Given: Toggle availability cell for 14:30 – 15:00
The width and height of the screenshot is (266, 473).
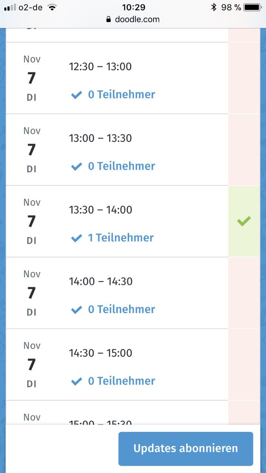Looking at the screenshot, I should click(244, 364).
